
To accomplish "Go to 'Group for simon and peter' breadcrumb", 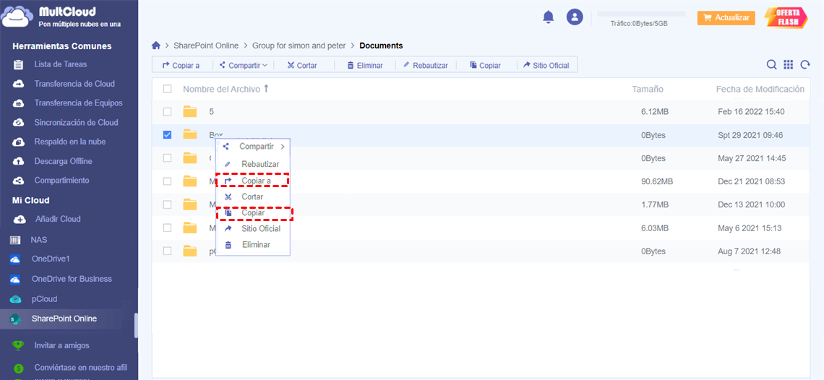I will click(299, 46).
